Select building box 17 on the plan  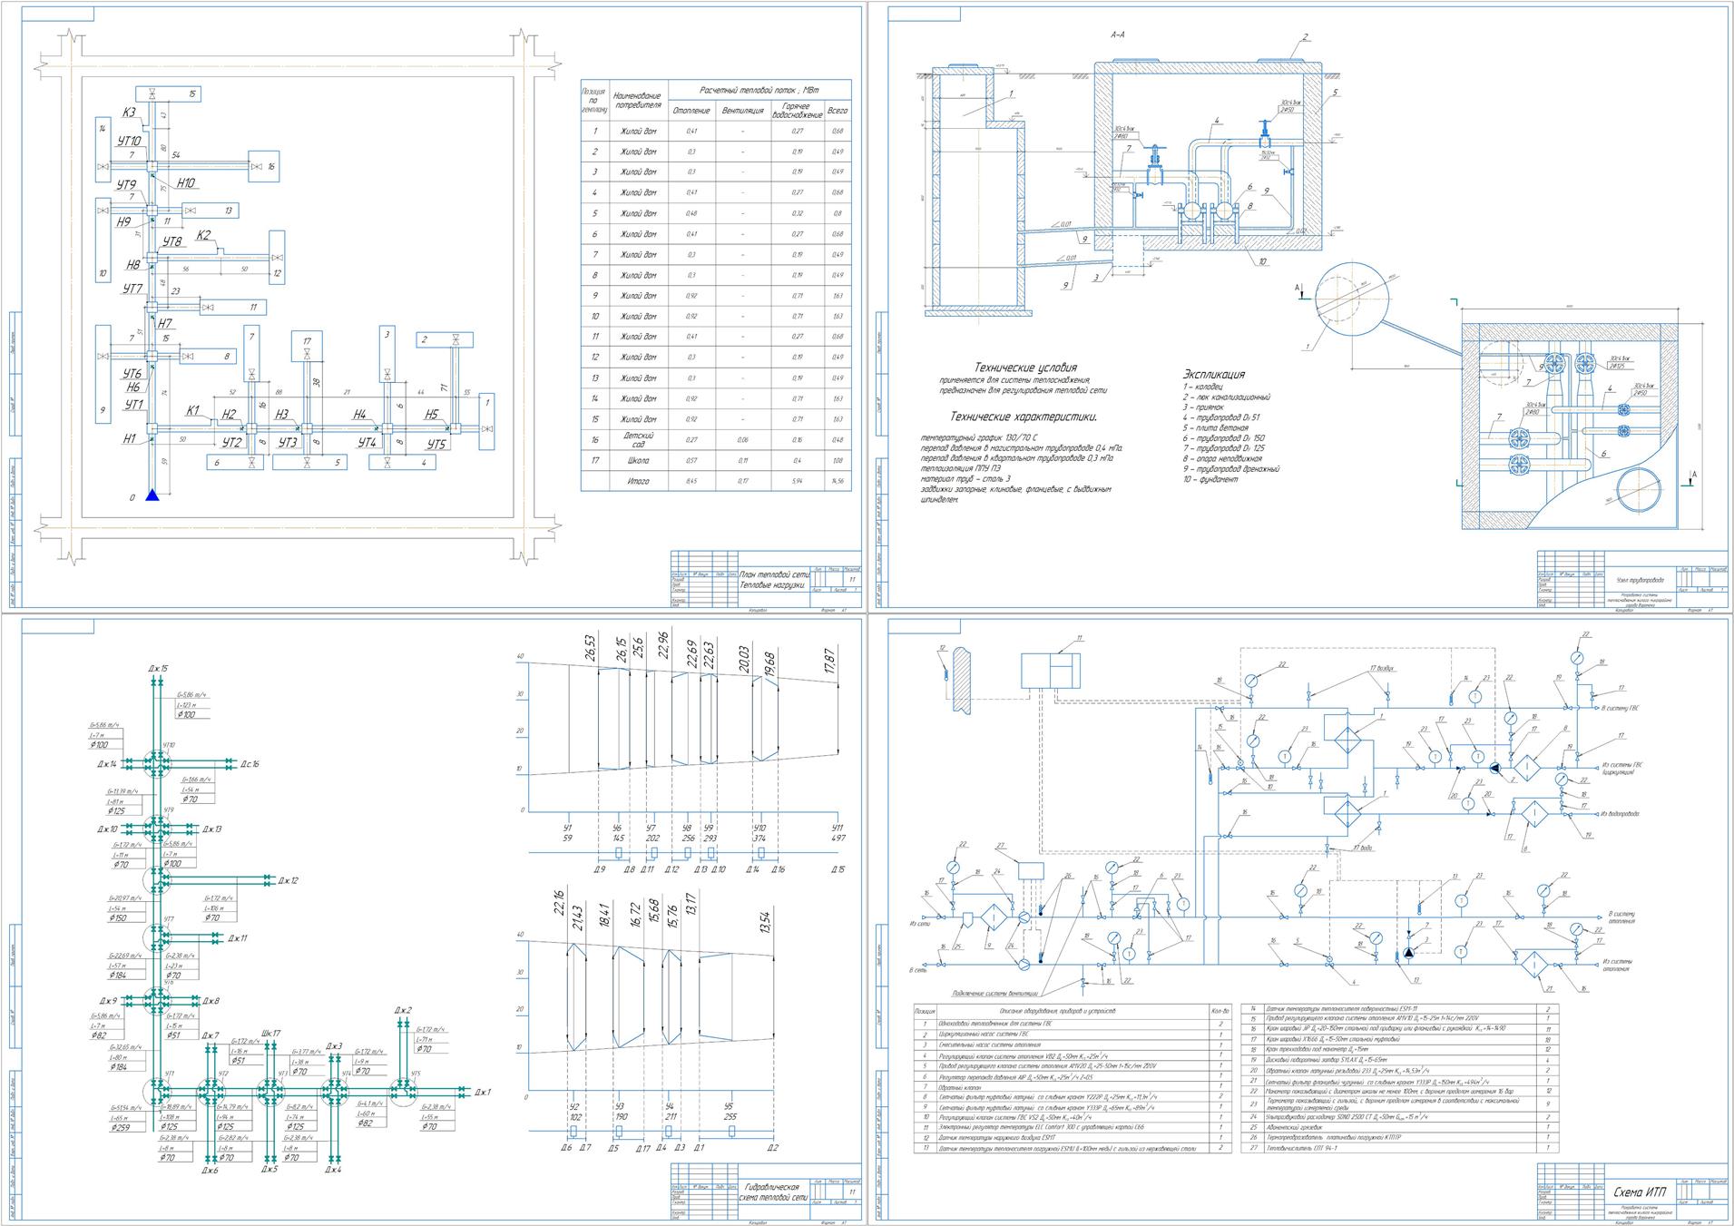(307, 346)
